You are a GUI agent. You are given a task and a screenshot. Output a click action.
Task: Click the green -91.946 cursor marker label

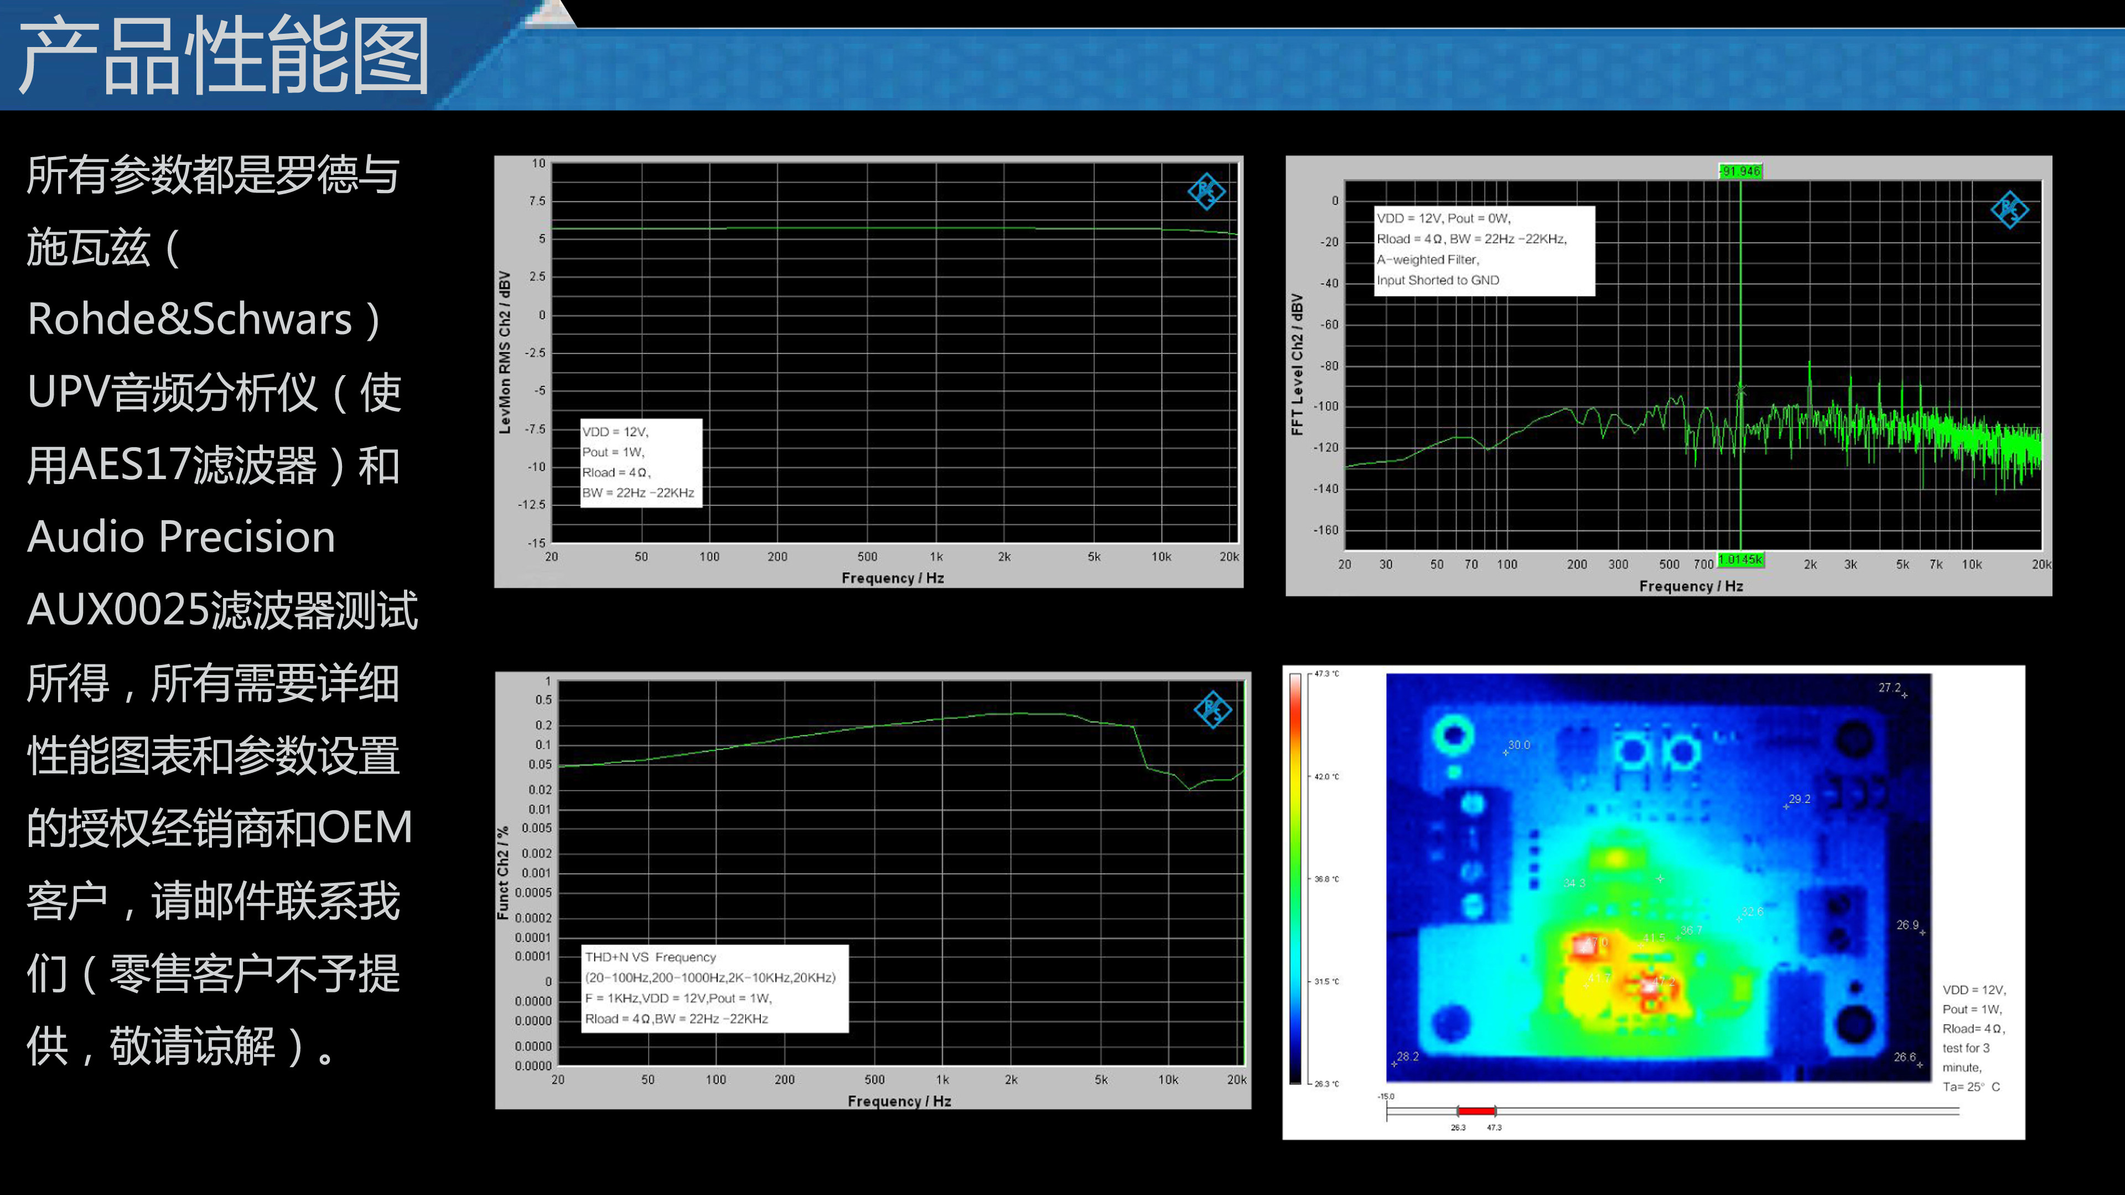(1740, 171)
